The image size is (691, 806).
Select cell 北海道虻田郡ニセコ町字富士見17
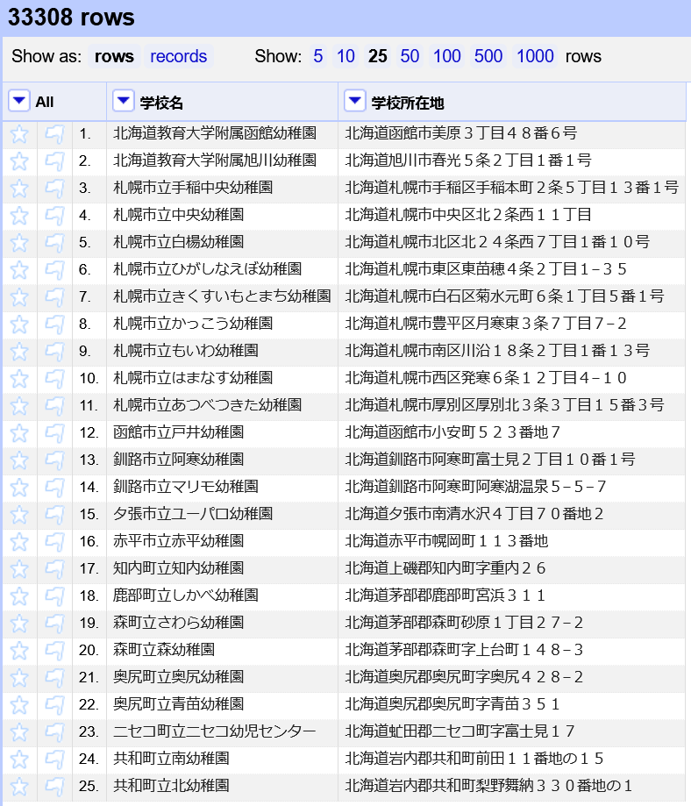[511, 733]
